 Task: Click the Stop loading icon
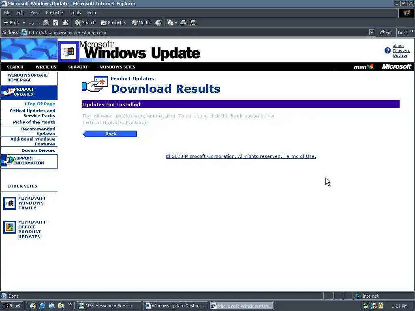tap(46, 23)
